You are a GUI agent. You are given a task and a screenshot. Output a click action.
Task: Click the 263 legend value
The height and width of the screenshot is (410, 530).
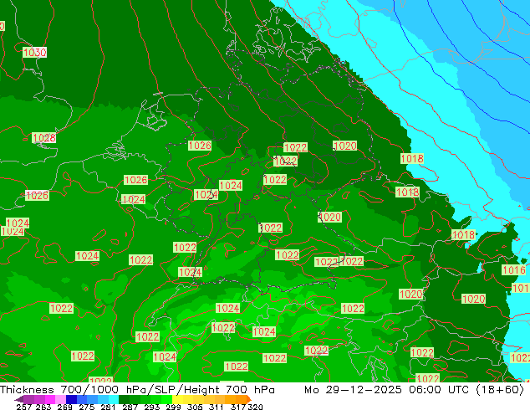pyautogui.click(x=43, y=407)
